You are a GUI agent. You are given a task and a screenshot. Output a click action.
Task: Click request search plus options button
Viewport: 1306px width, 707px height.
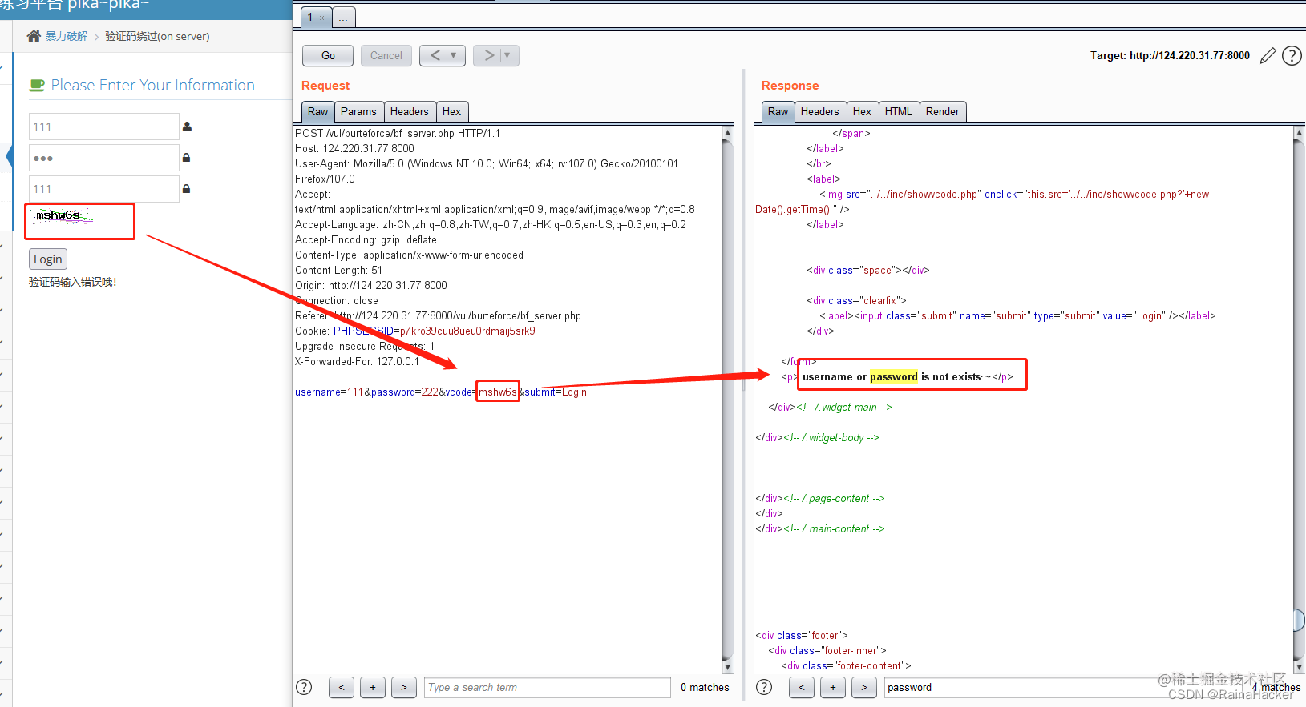[373, 687]
